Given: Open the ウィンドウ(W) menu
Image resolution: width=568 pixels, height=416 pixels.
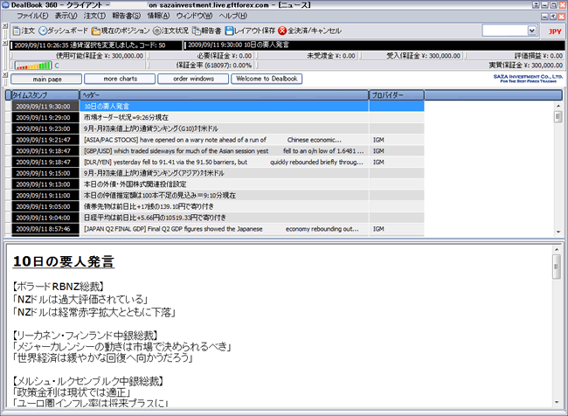Looking at the screenshot, I should (194, 16).
